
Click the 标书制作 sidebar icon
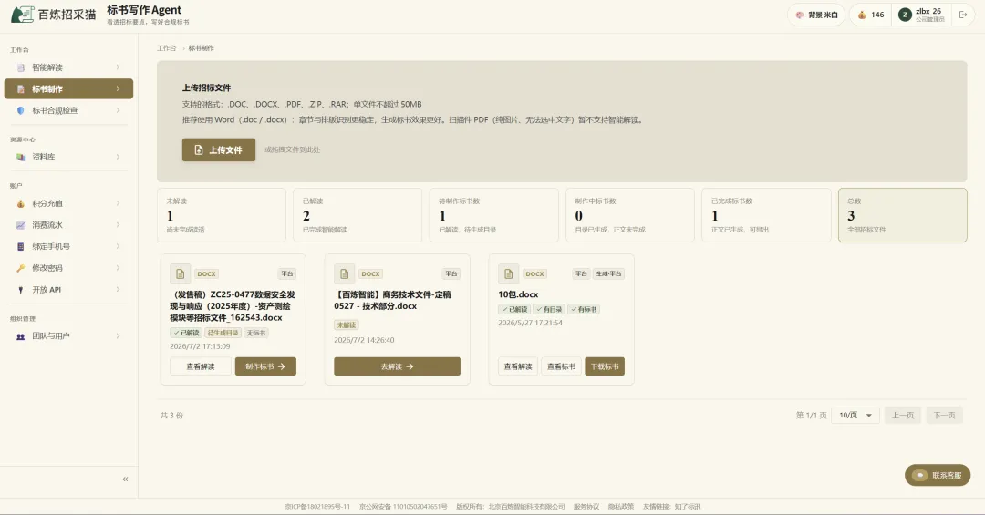[x=21, y=89]
